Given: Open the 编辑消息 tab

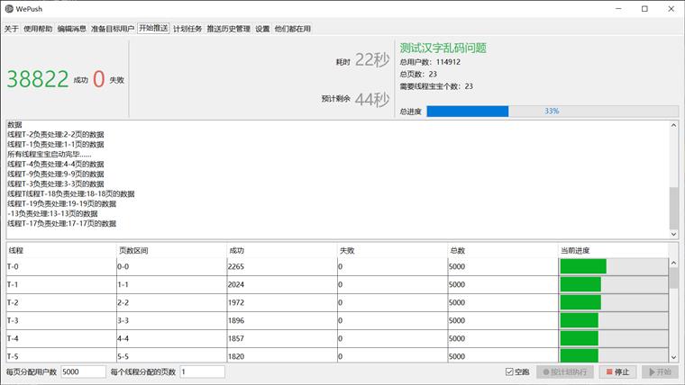Looking at the screenshot, I should click(71, 29).
